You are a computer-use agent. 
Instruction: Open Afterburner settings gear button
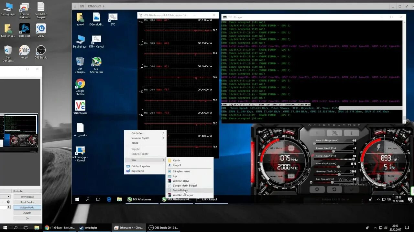(x=317, y=189)
